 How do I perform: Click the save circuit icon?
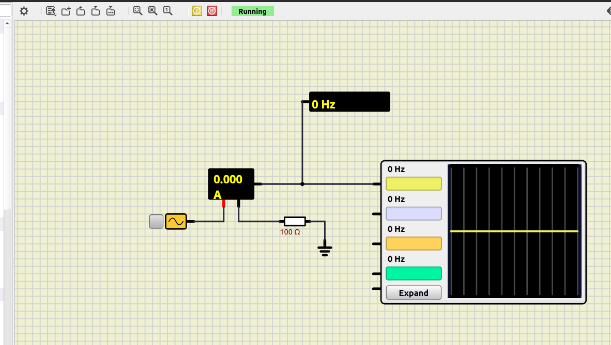pos(96,11)
